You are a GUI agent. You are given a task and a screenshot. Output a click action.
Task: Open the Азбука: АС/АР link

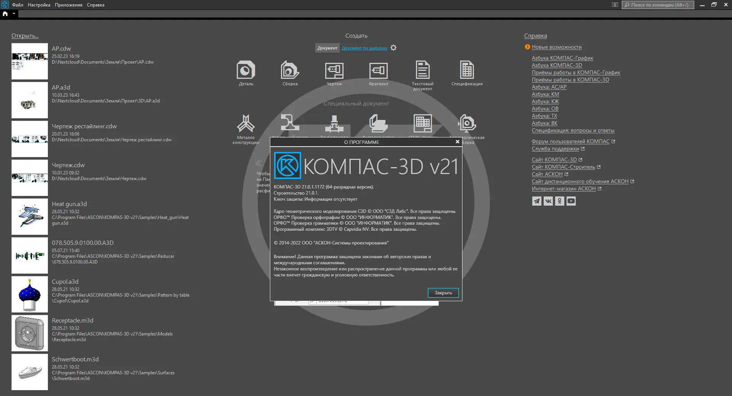549,87
